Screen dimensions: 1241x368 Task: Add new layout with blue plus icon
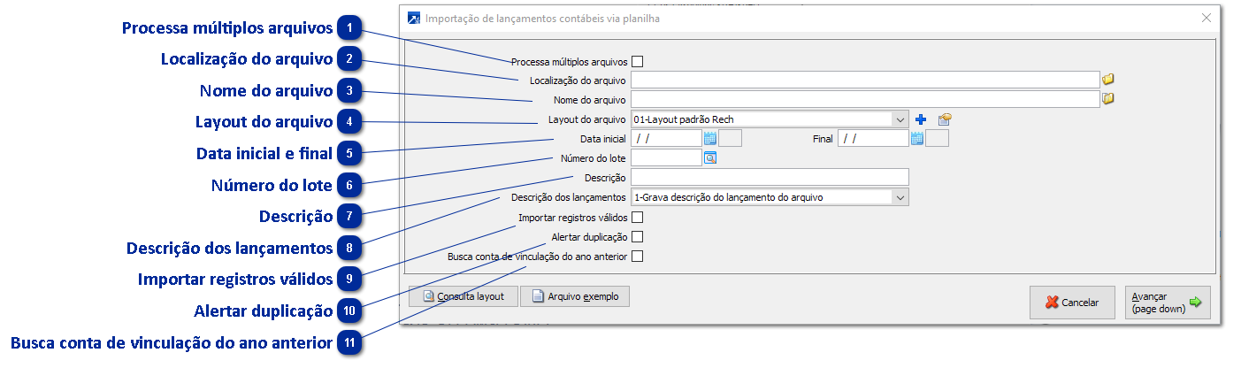(921, 119)
